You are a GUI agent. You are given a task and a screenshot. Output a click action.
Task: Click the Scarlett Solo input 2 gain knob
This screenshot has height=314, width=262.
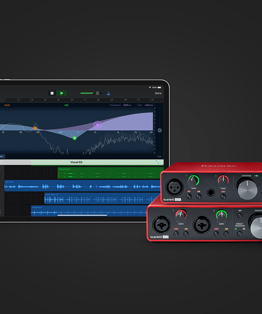click(223, 181)
